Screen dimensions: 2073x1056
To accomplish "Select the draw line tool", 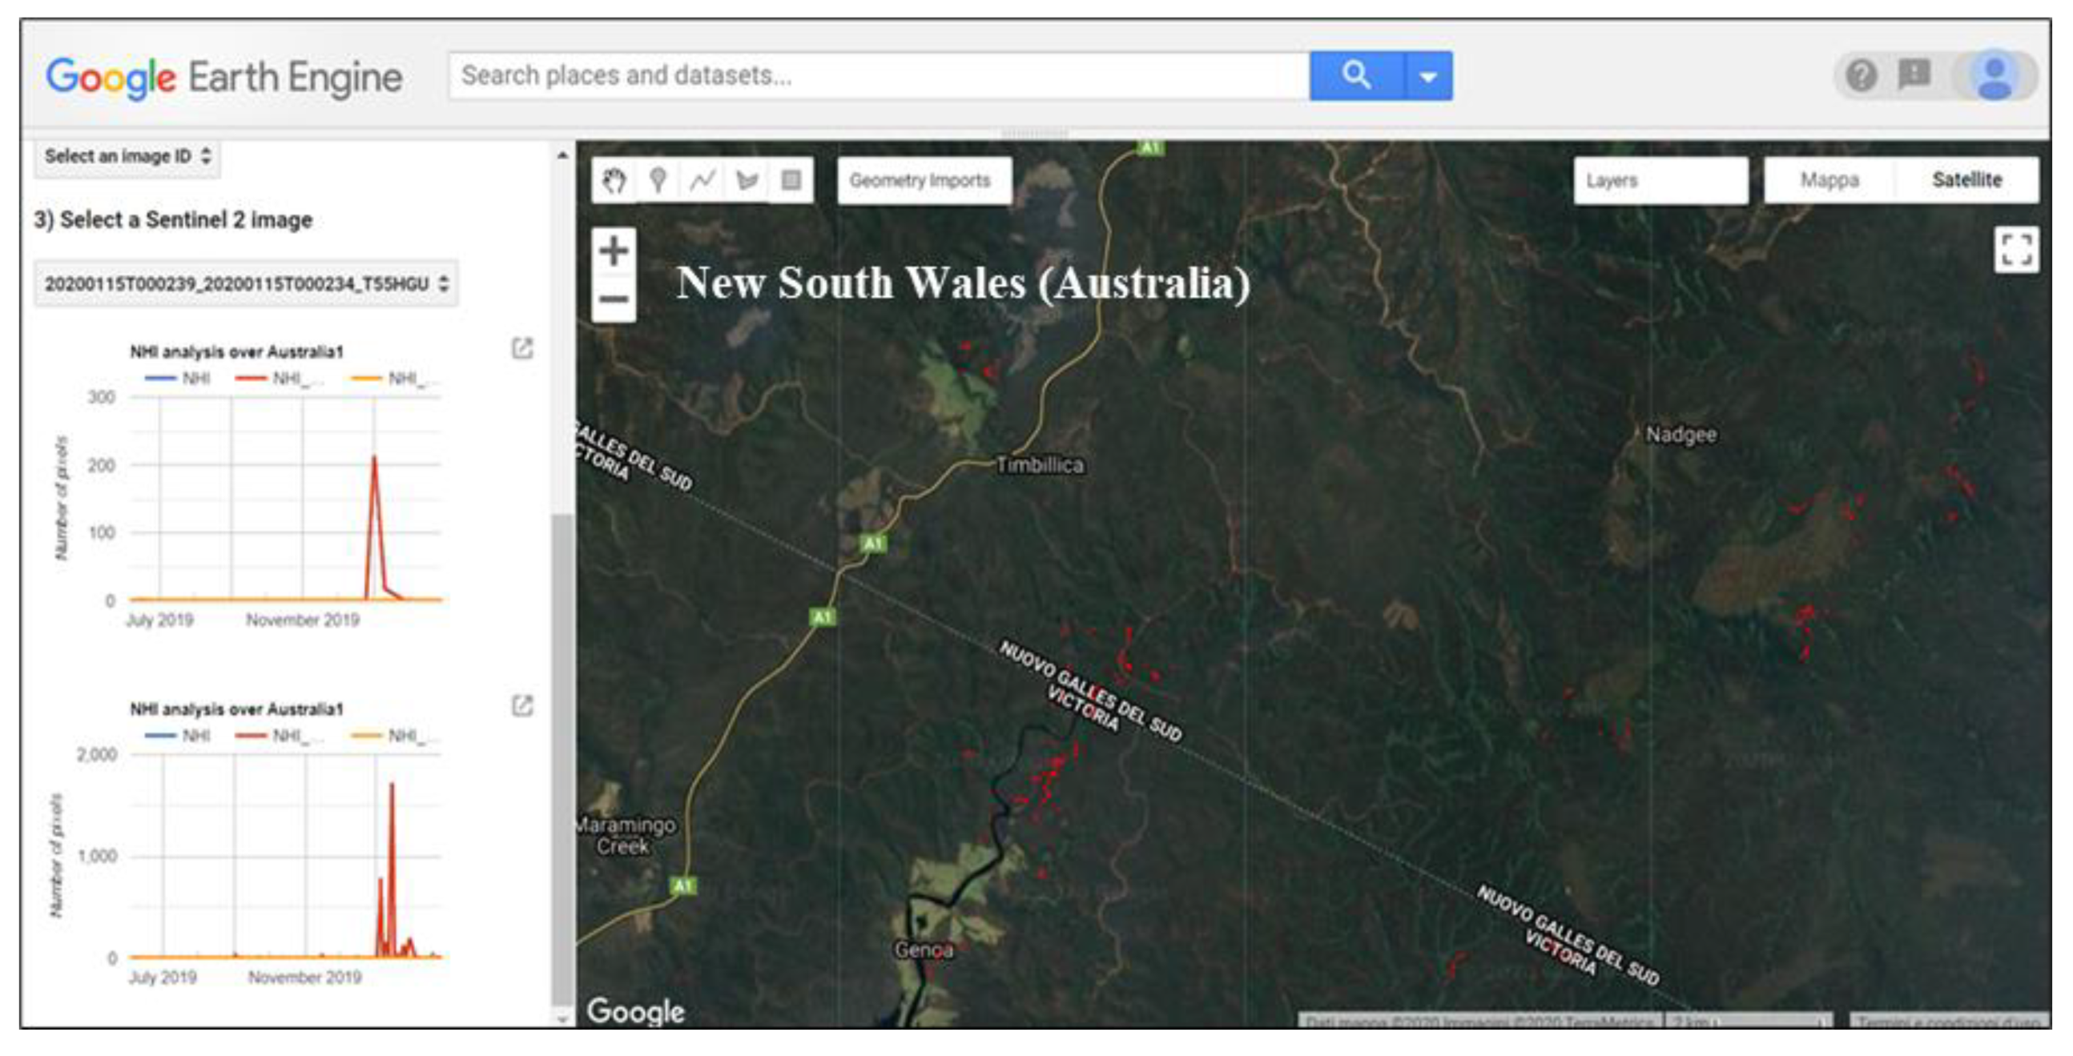I will tap(702, 180).
